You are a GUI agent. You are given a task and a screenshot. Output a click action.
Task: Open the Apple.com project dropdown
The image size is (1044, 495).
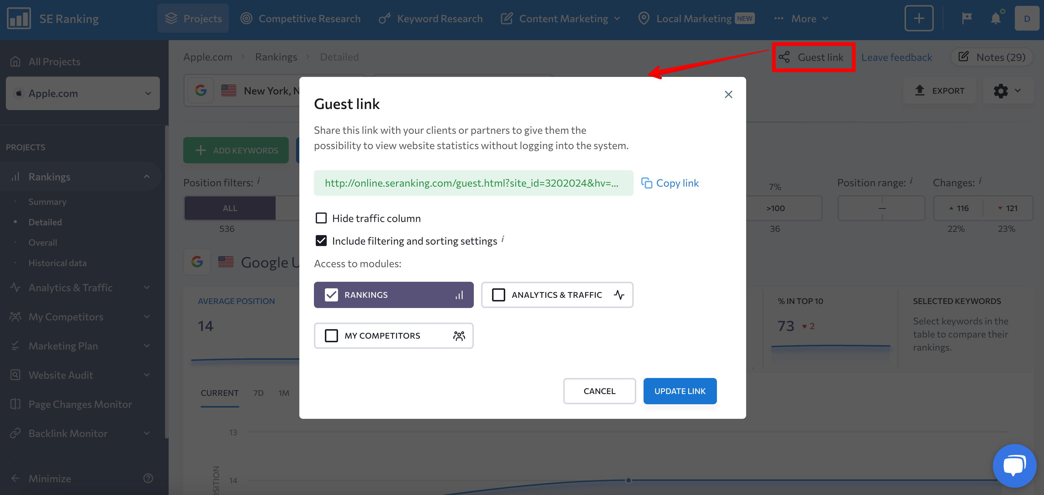82,93
